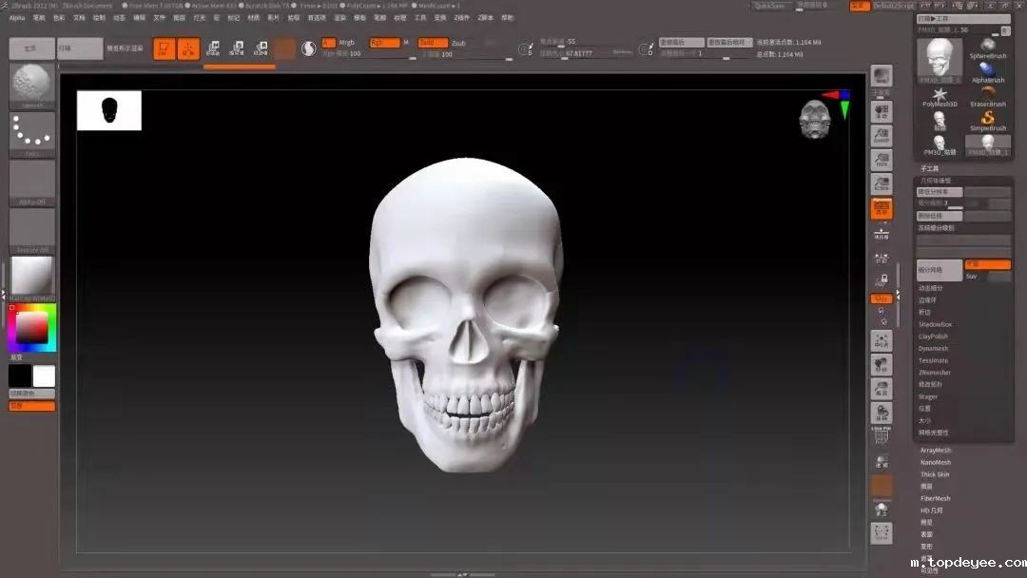
Task: Open the Z插件 menu
Action: (x=461, y=17)
